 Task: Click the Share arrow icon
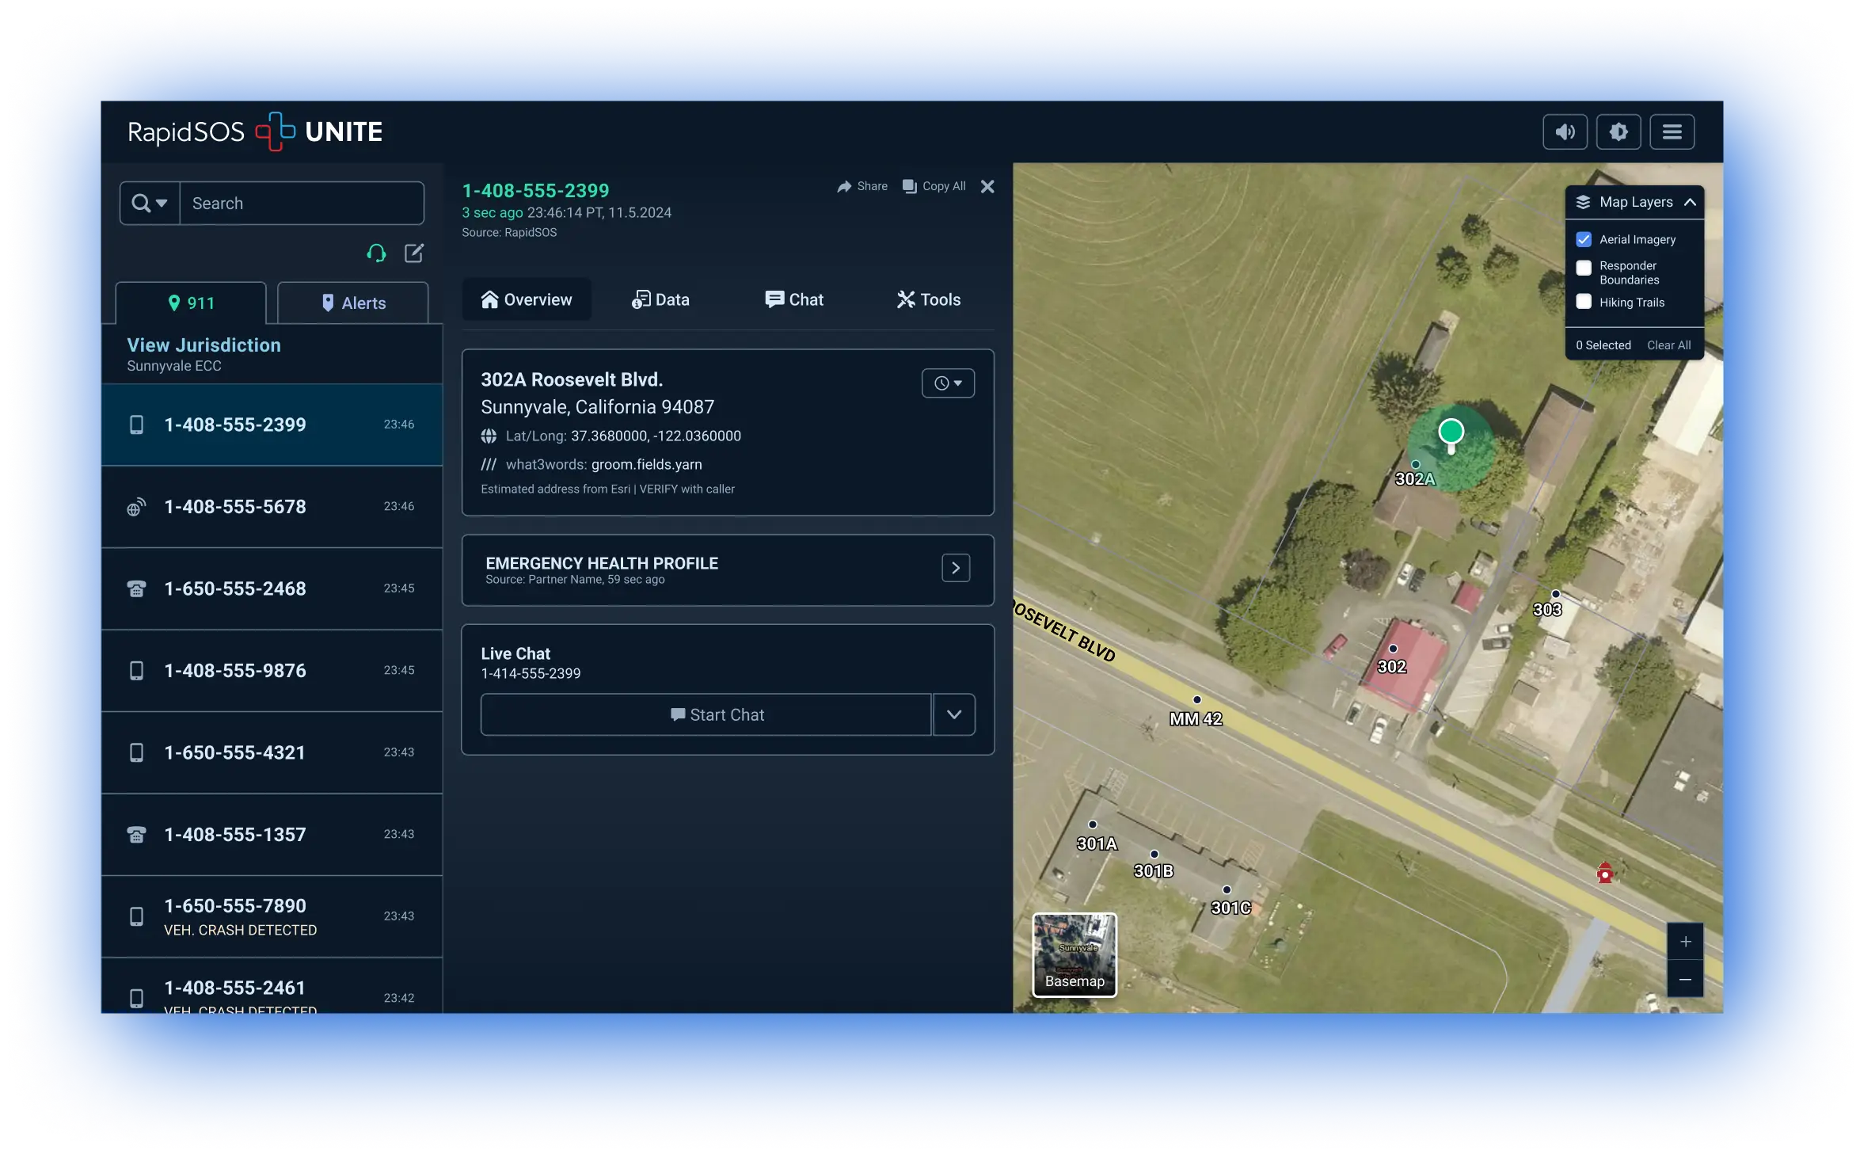[x=844, y=187]
